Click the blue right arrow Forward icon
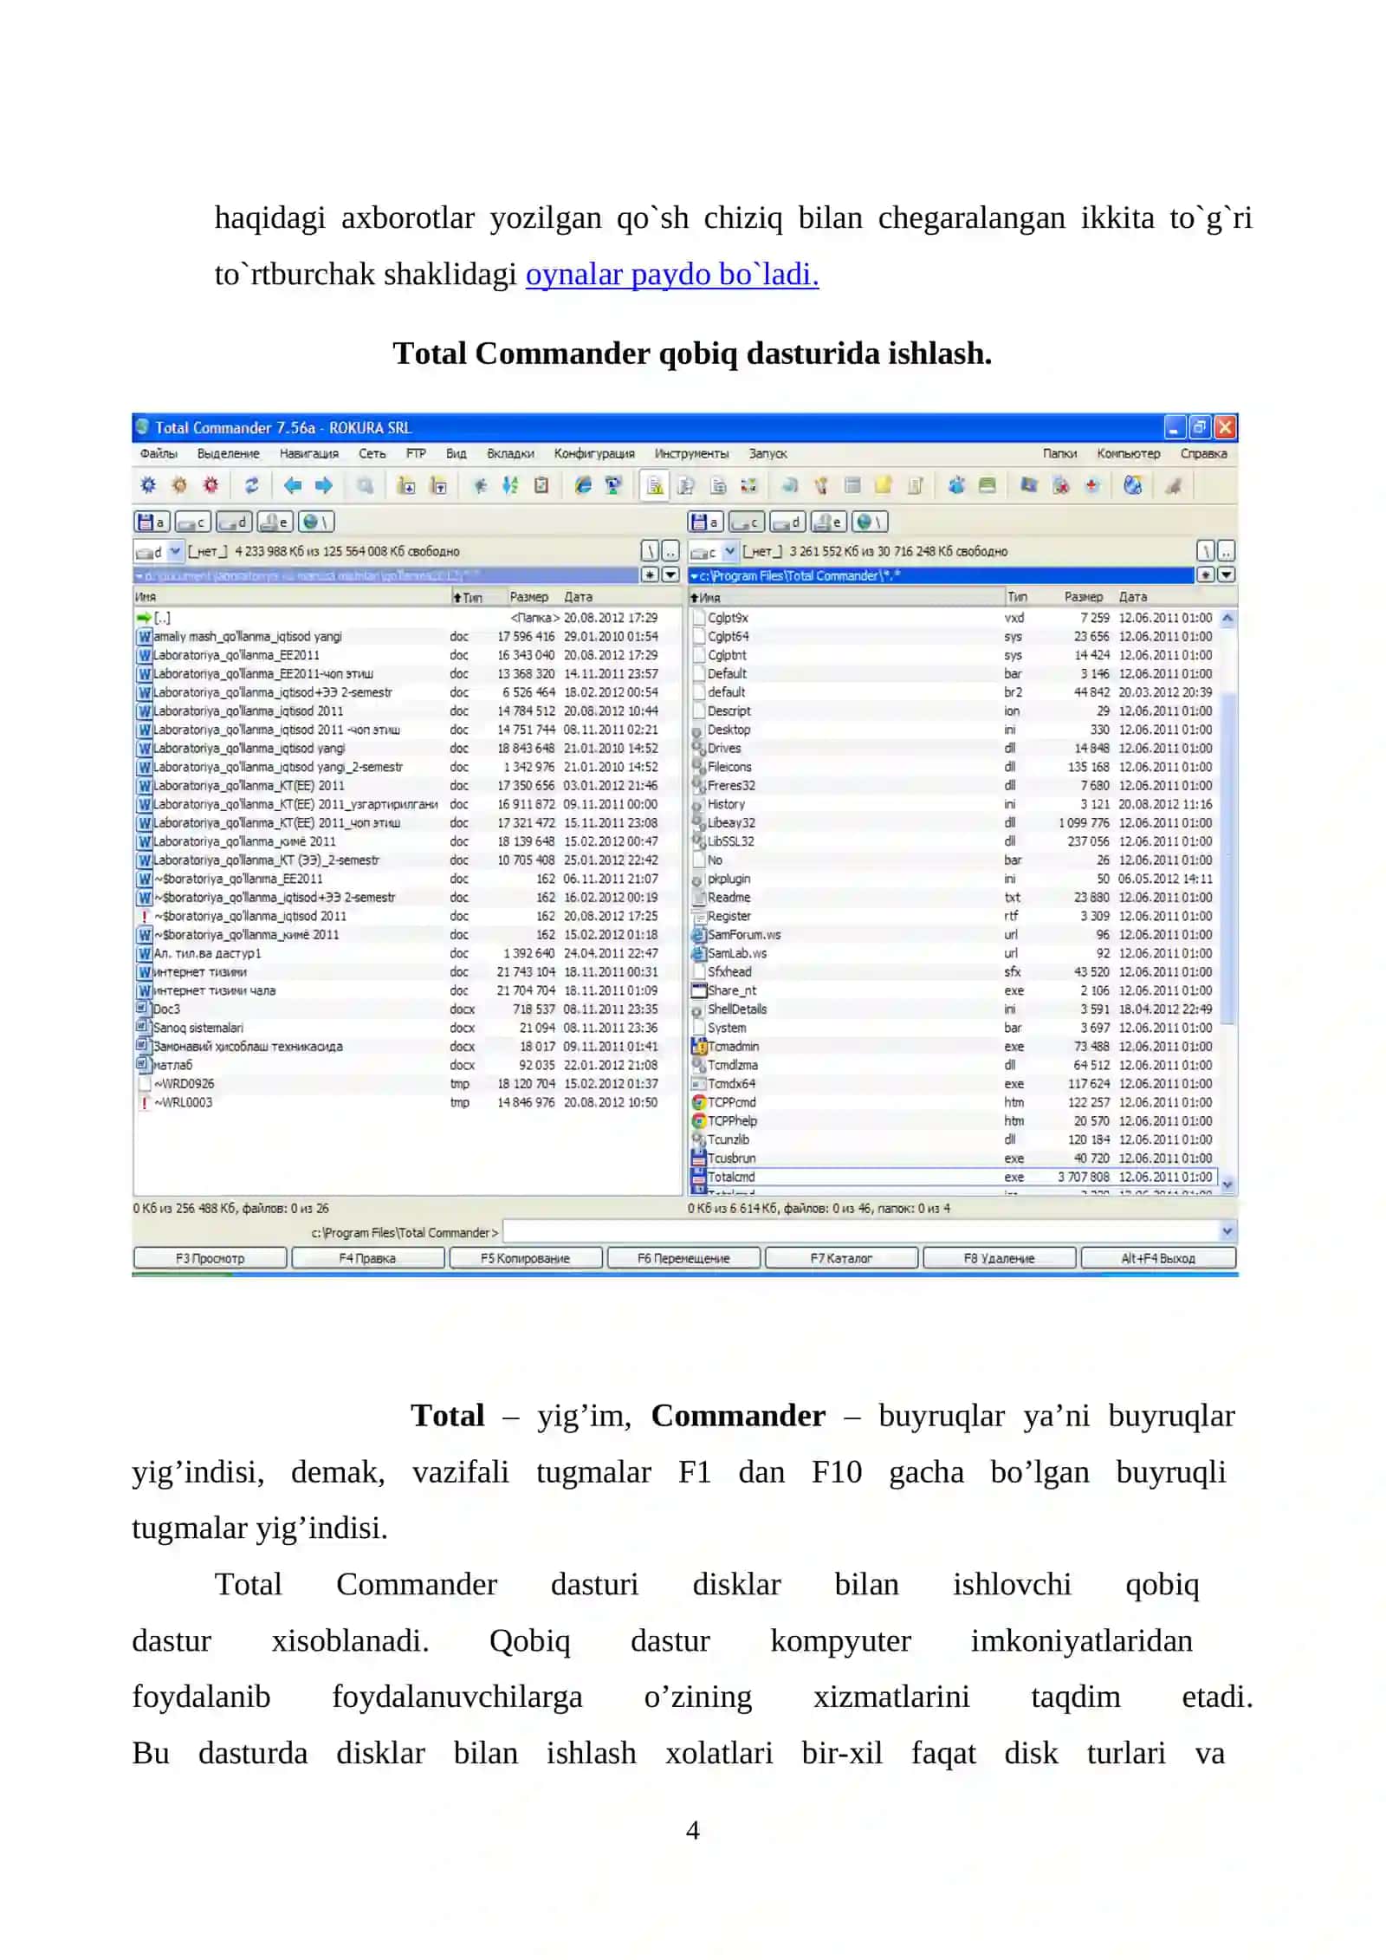1386x1960 pixels. coord(324,485)
